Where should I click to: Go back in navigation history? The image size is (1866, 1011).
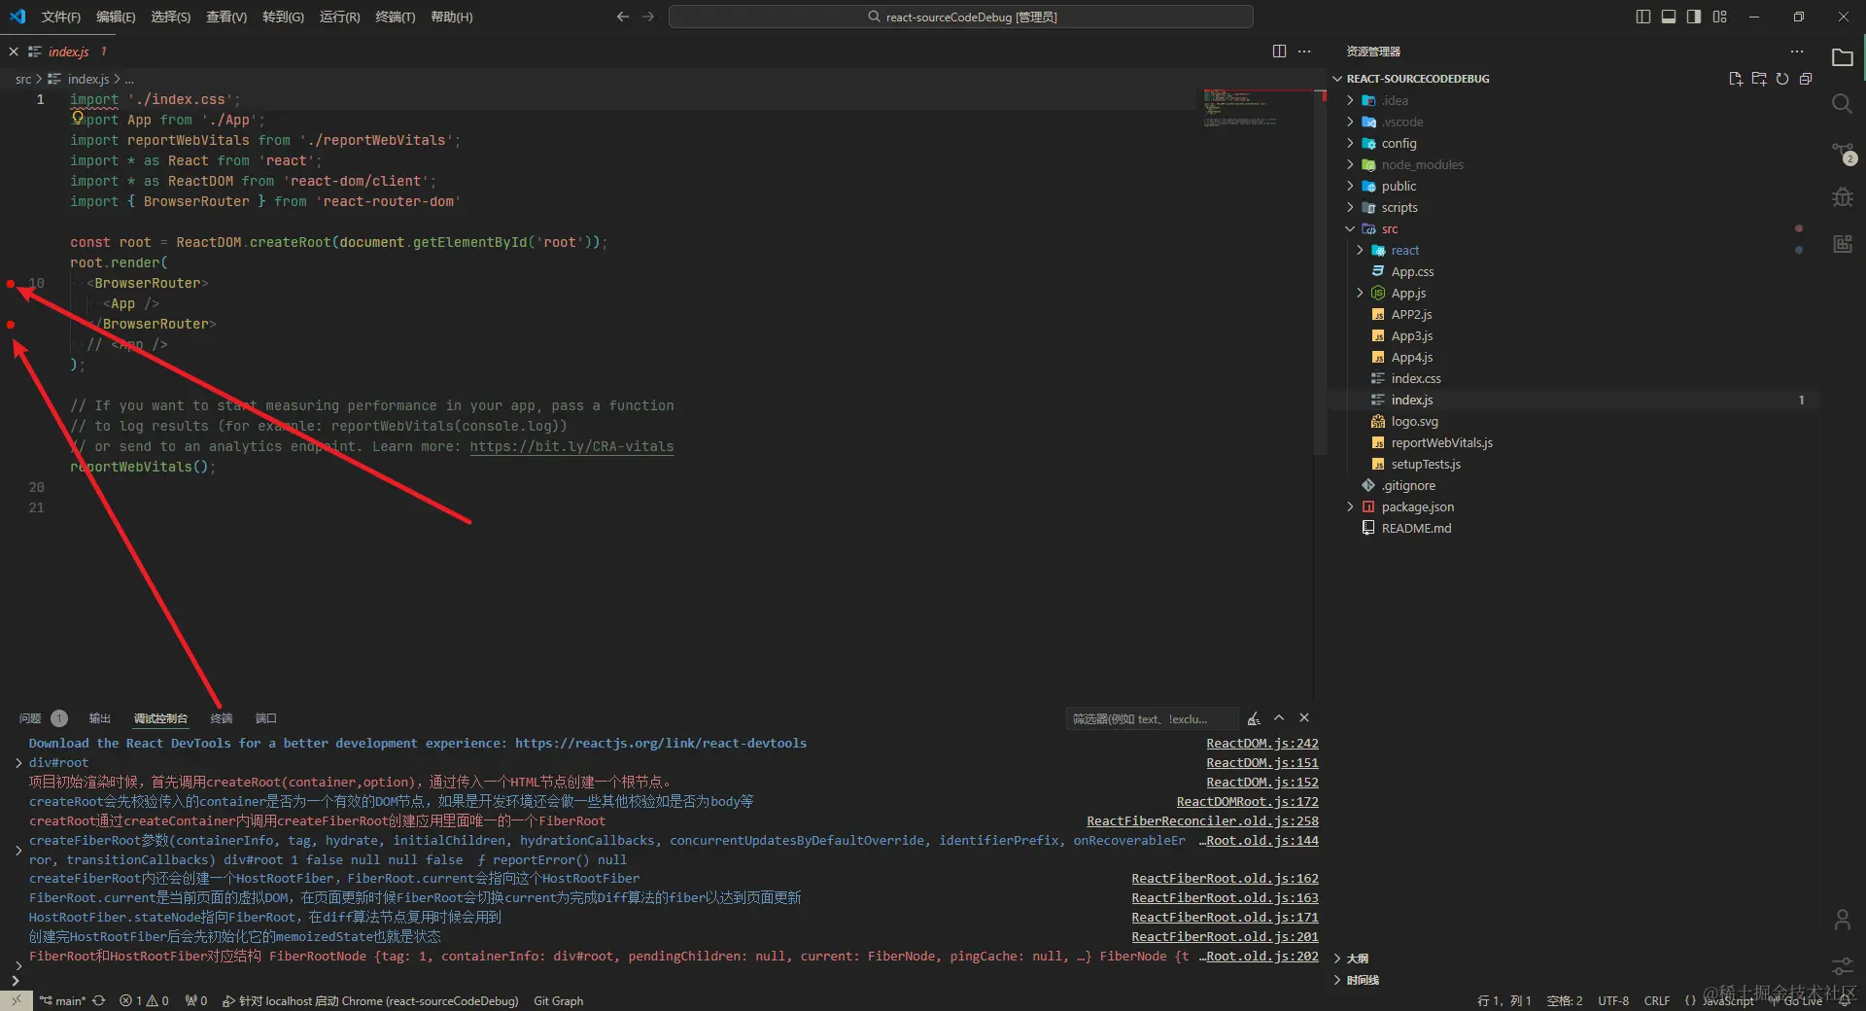click(x=623, y=17)
